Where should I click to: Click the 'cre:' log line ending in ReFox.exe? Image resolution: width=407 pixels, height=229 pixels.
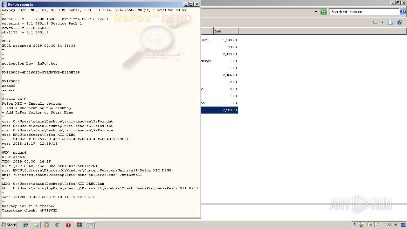58,130
